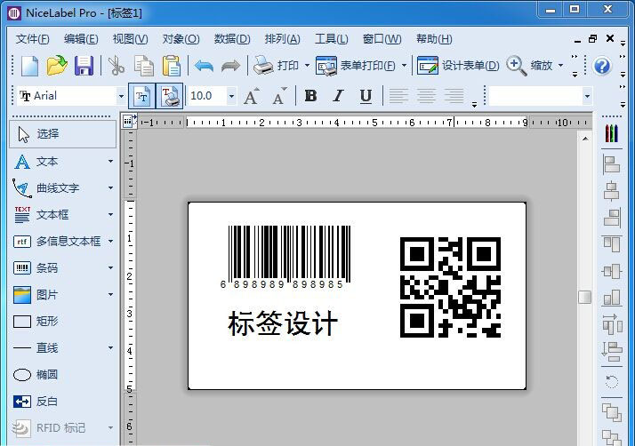Select the 条码 barcode tool
Image resolution: width=635 pixels, height=446 pixels.
click(63, 268)
